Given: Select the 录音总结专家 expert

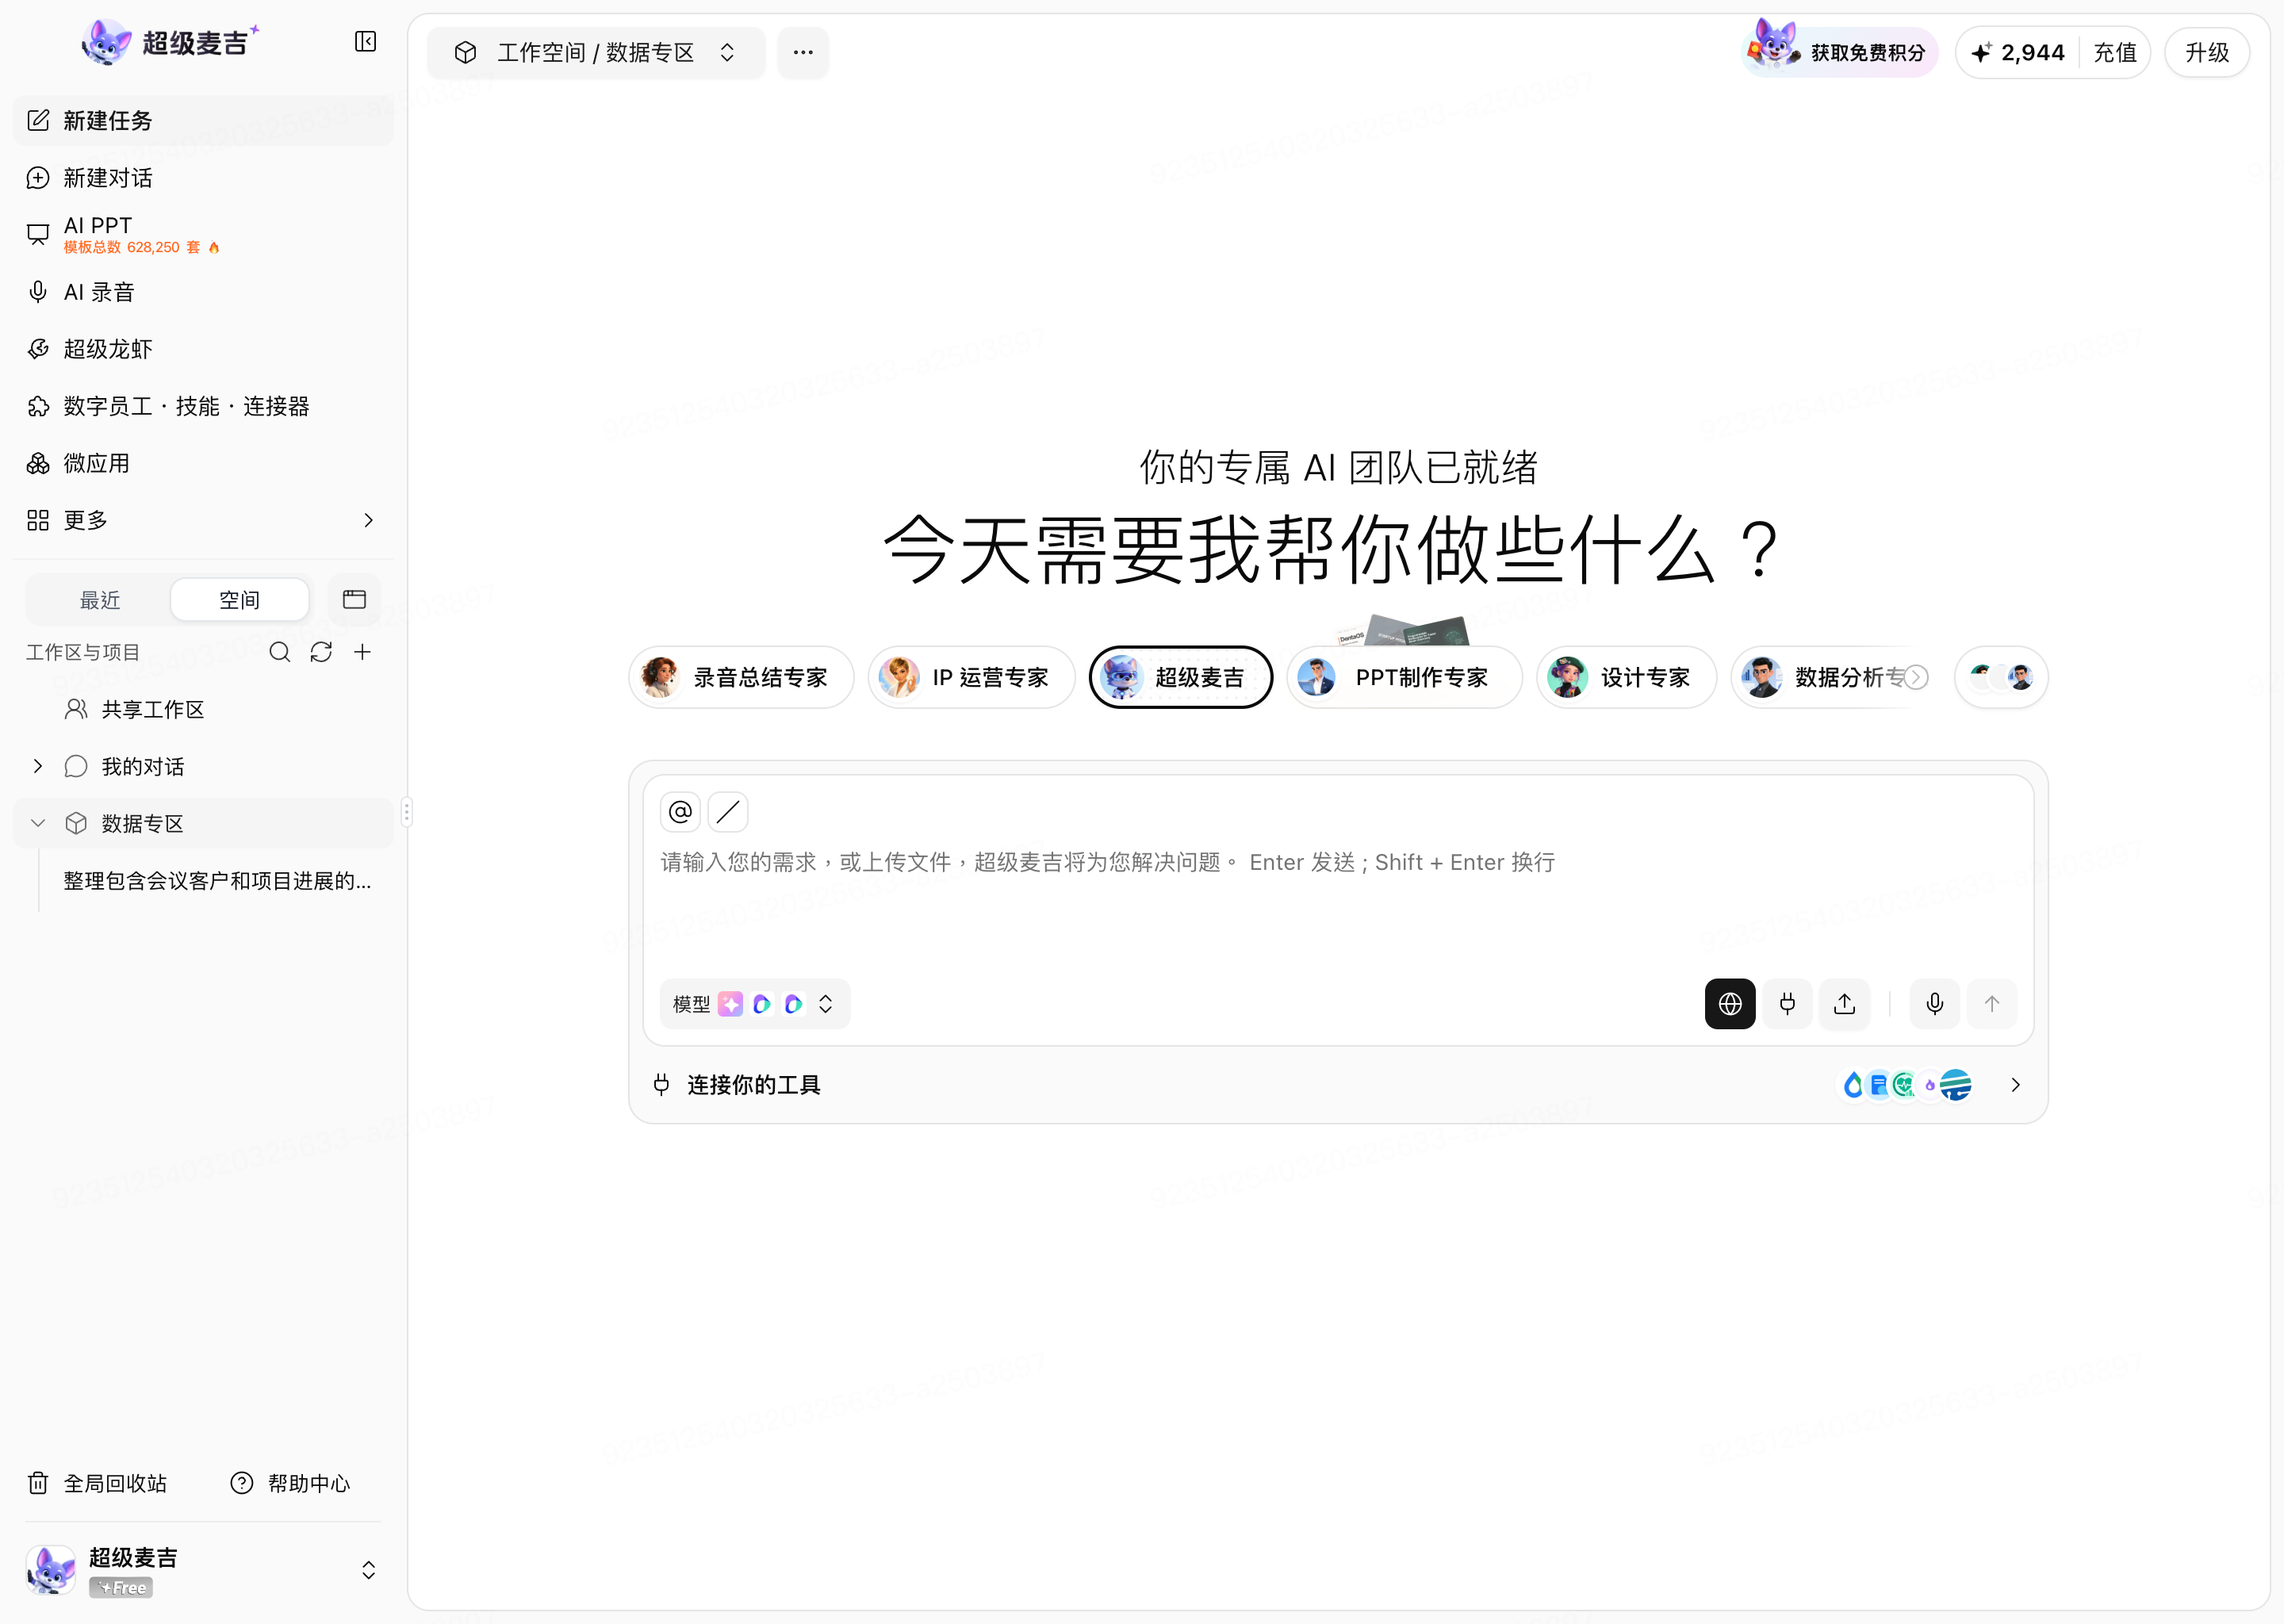Looking at the screenshot, I should point(742,677).
